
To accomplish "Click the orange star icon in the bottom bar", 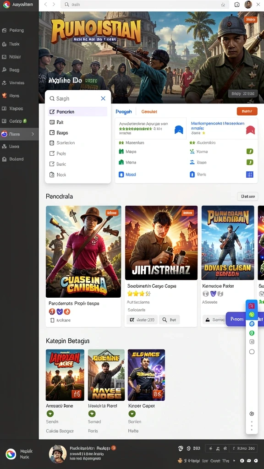I will [x=180, y=461].
